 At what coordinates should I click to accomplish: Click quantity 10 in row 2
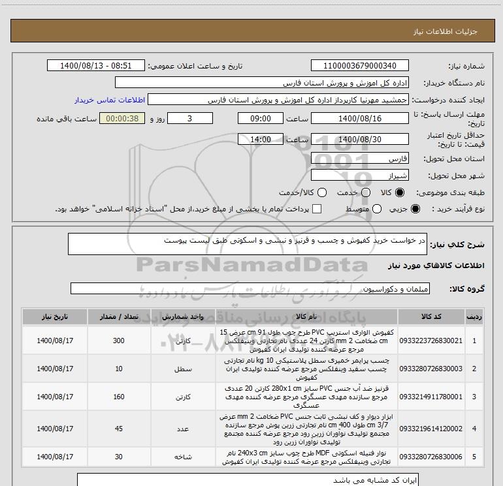(119, 369)
